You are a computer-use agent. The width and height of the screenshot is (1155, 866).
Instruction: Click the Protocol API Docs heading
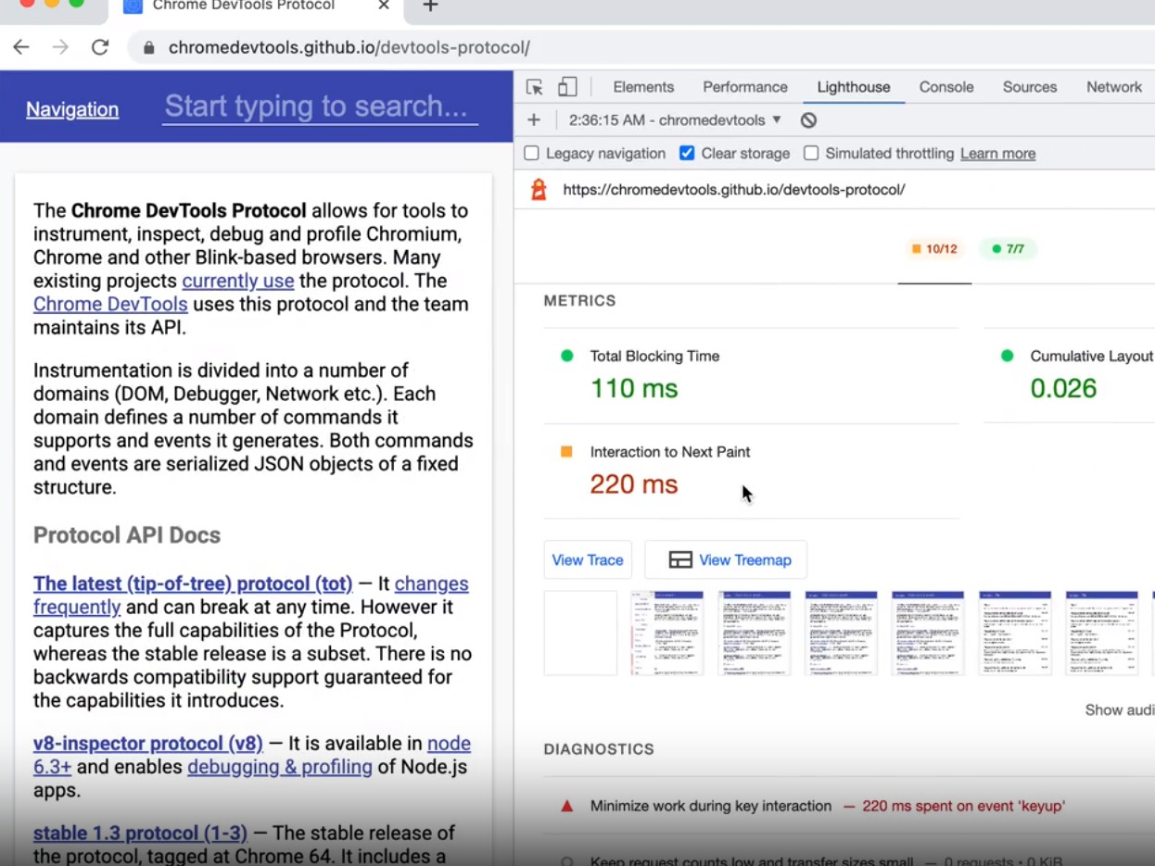[127, 535]
